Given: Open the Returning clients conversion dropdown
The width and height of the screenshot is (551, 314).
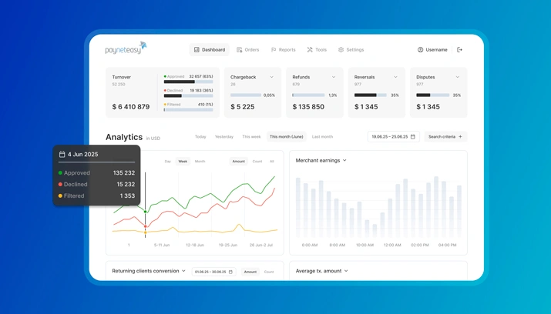Looking at the screenshot, I should (149, 271).
